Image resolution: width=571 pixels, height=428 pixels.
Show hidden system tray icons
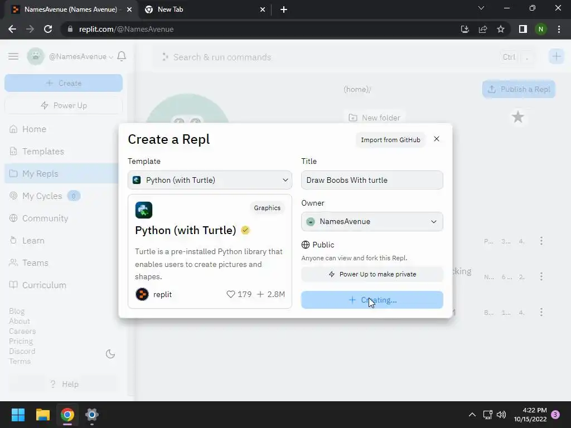click(x=472, y=415)
